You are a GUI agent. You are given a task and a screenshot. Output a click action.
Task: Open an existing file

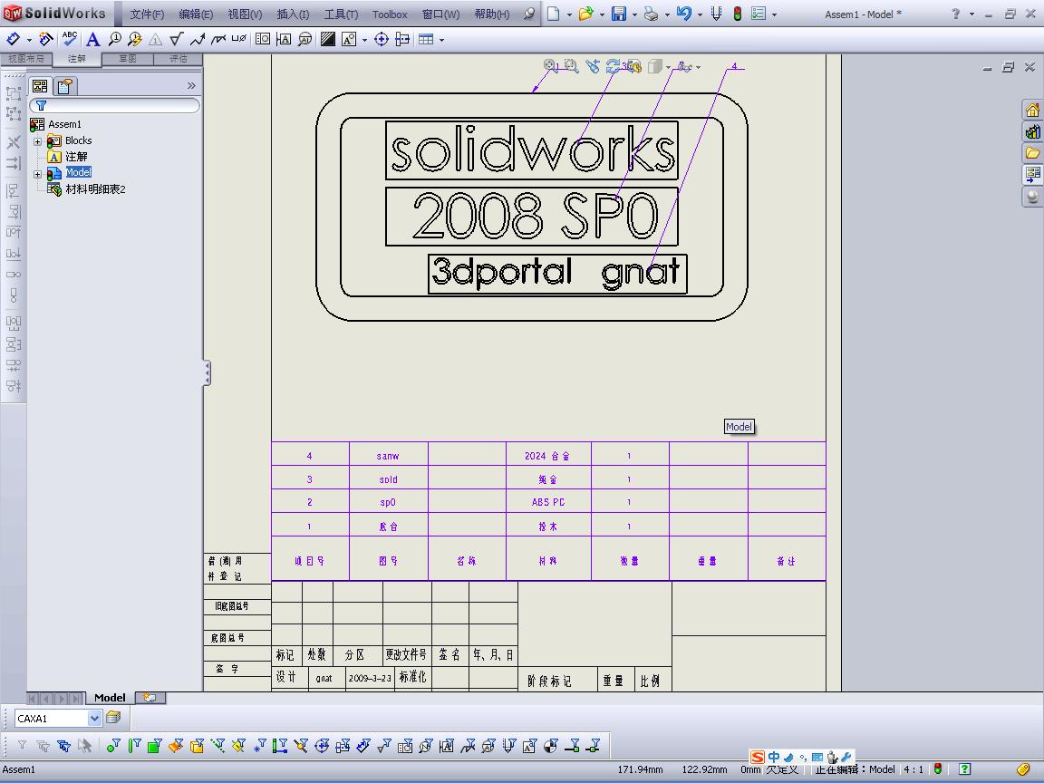tap(586, 14)
